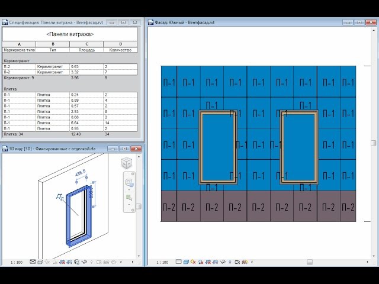Click the Revit icon in the facade window title

click(150, 22)
